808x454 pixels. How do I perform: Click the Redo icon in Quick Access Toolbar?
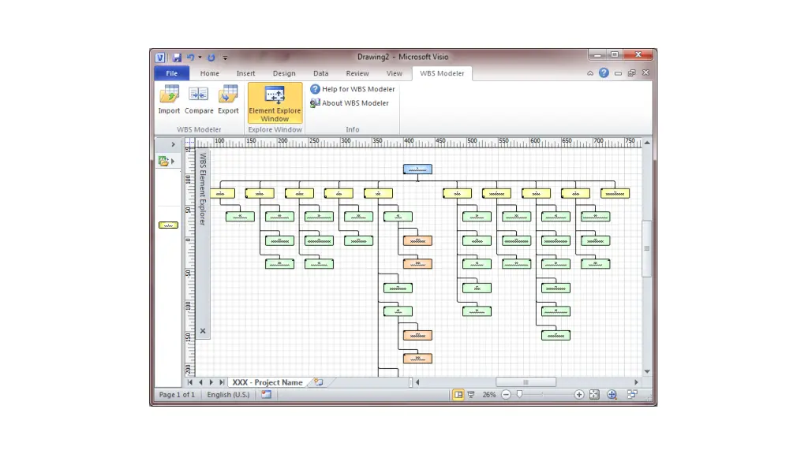click(x=211, y=57)
